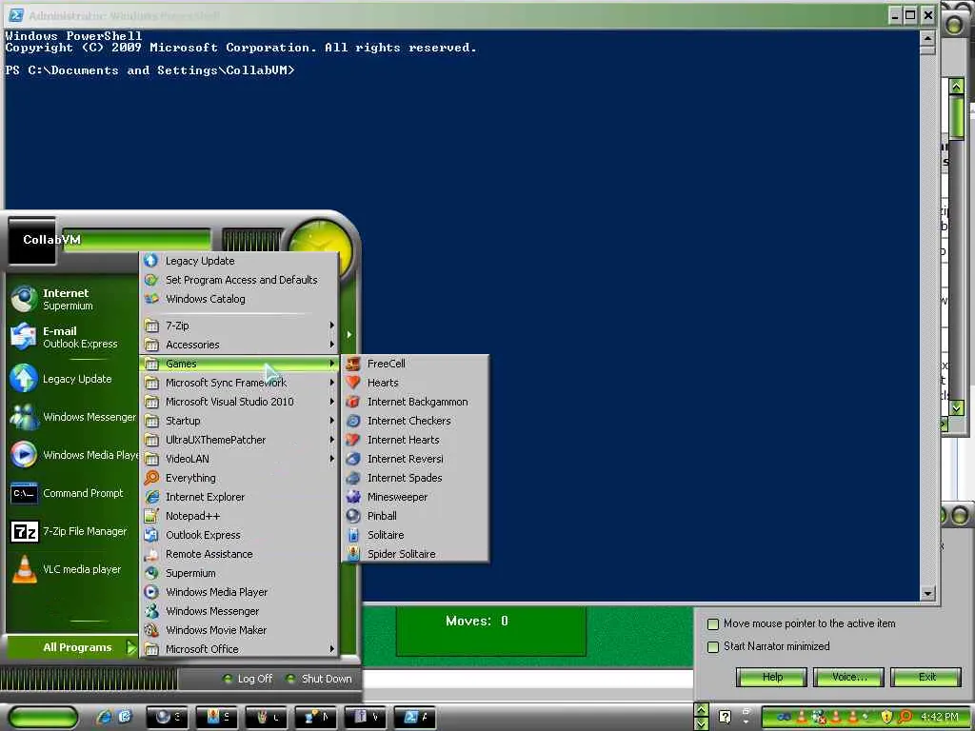
Task: Open Windows Catalog
Action: point(239,299)
